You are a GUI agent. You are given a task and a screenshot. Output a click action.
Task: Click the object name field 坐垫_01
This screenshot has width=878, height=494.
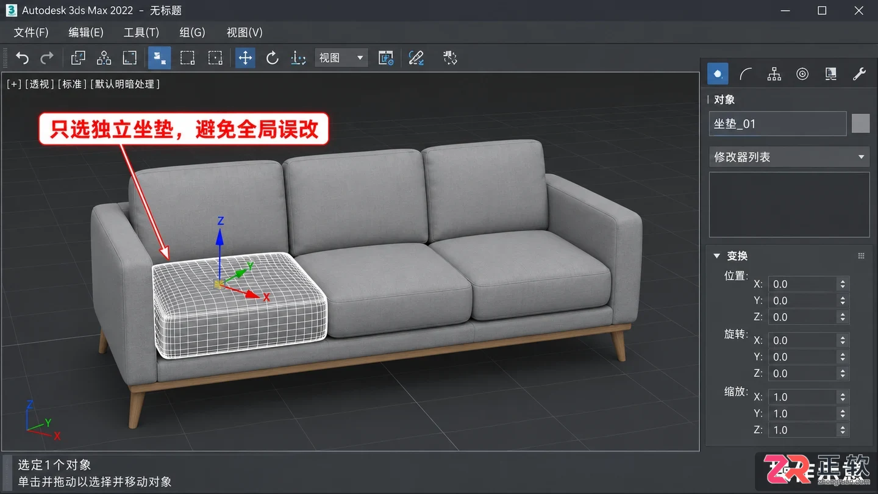click(x=778, y=124)
